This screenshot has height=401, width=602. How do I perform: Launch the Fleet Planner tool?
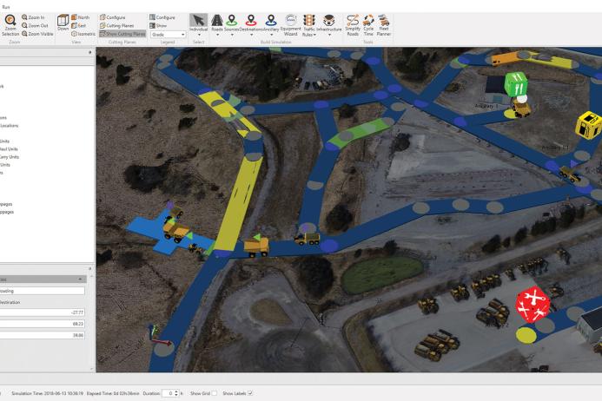(x=383, y=23)
